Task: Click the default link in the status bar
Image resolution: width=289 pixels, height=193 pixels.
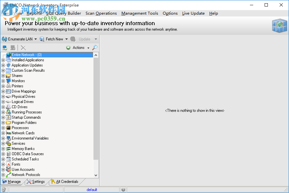Action: [x=92, y=189]
